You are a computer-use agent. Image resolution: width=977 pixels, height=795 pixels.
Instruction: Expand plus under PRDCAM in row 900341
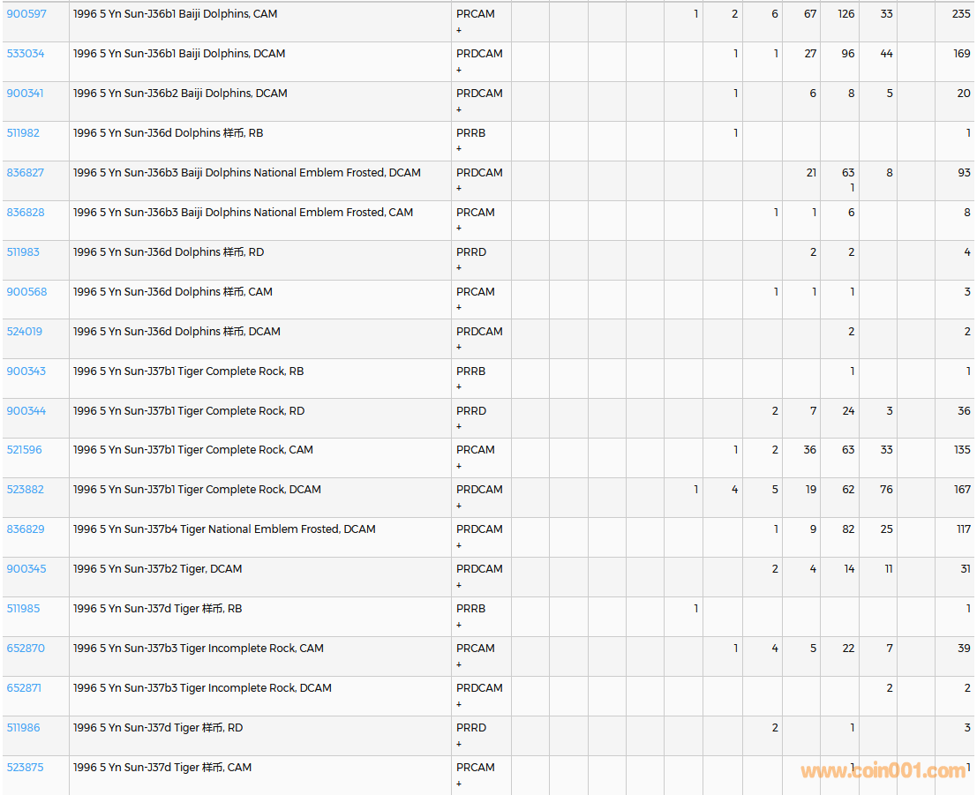point(459,109)
